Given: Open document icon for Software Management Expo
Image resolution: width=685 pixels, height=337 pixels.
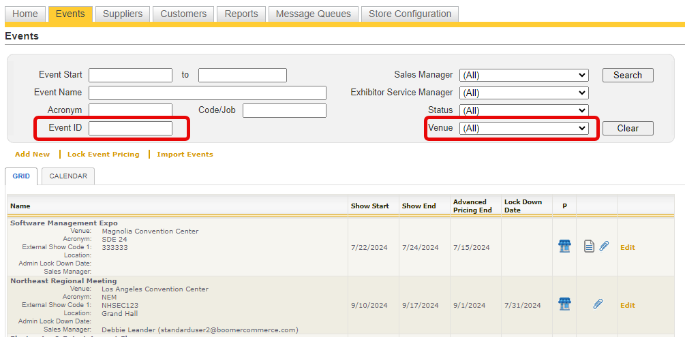Looking at the screenshot, I should 590,246.
